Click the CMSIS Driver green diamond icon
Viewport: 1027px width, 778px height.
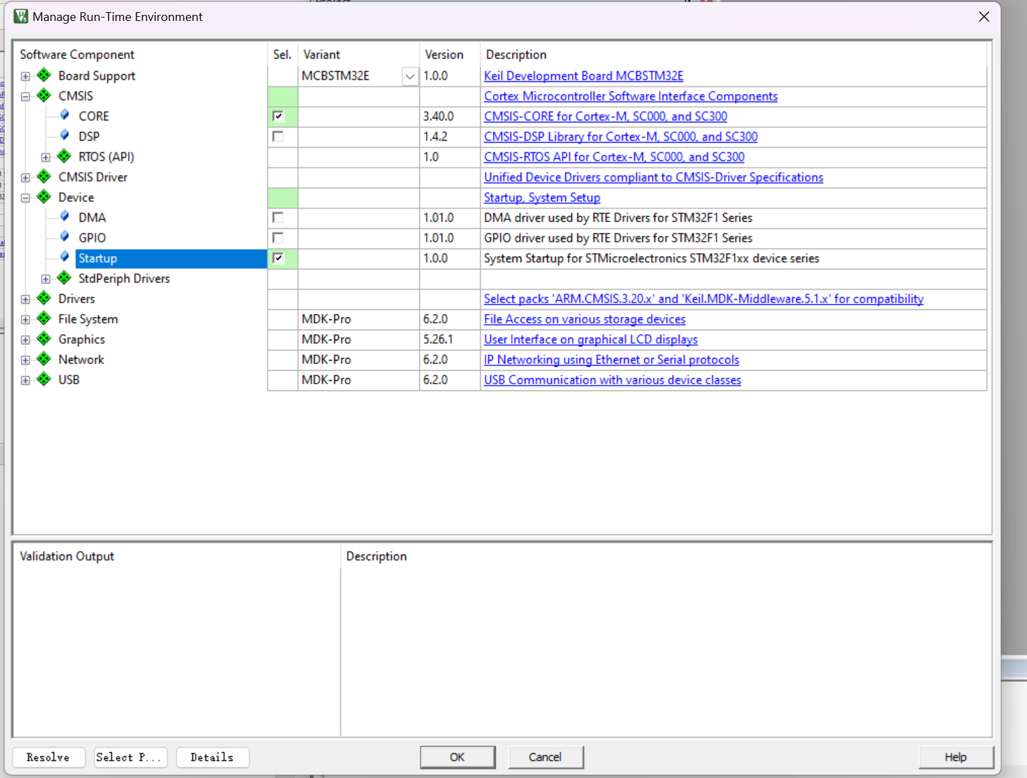pyautogui.click(x=44, y=176)
